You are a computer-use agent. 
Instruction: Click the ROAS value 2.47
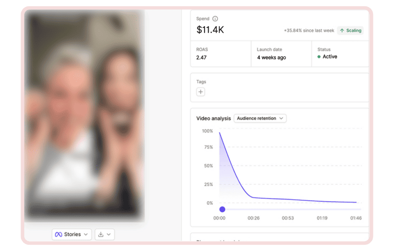[201, 57]
